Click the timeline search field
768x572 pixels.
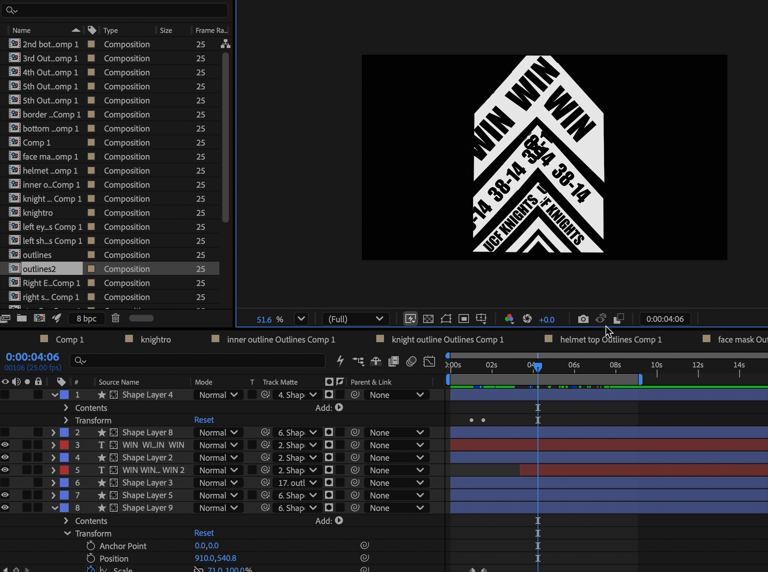[198, 361]
